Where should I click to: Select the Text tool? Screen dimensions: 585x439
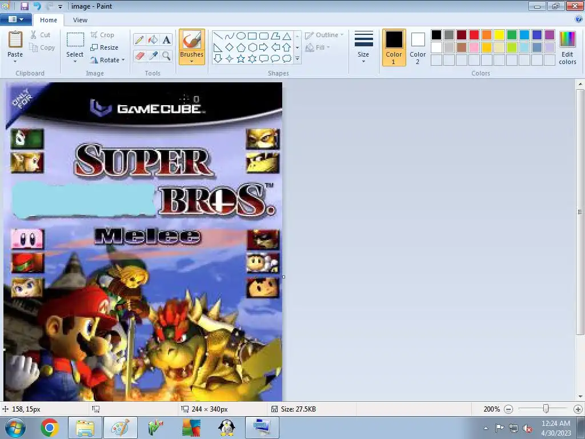[166, 39]
